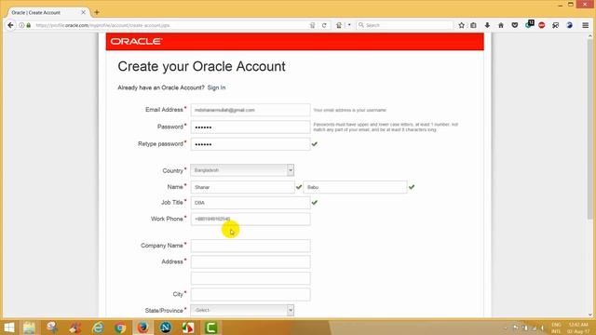Click the Work Phone field

[251, 220]
